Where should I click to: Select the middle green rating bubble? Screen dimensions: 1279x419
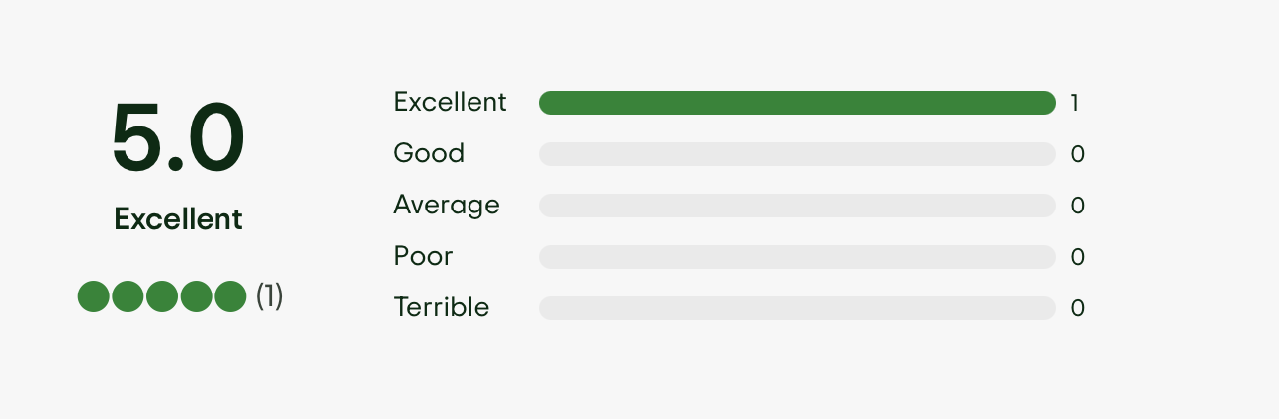click(x=162, y=296)
